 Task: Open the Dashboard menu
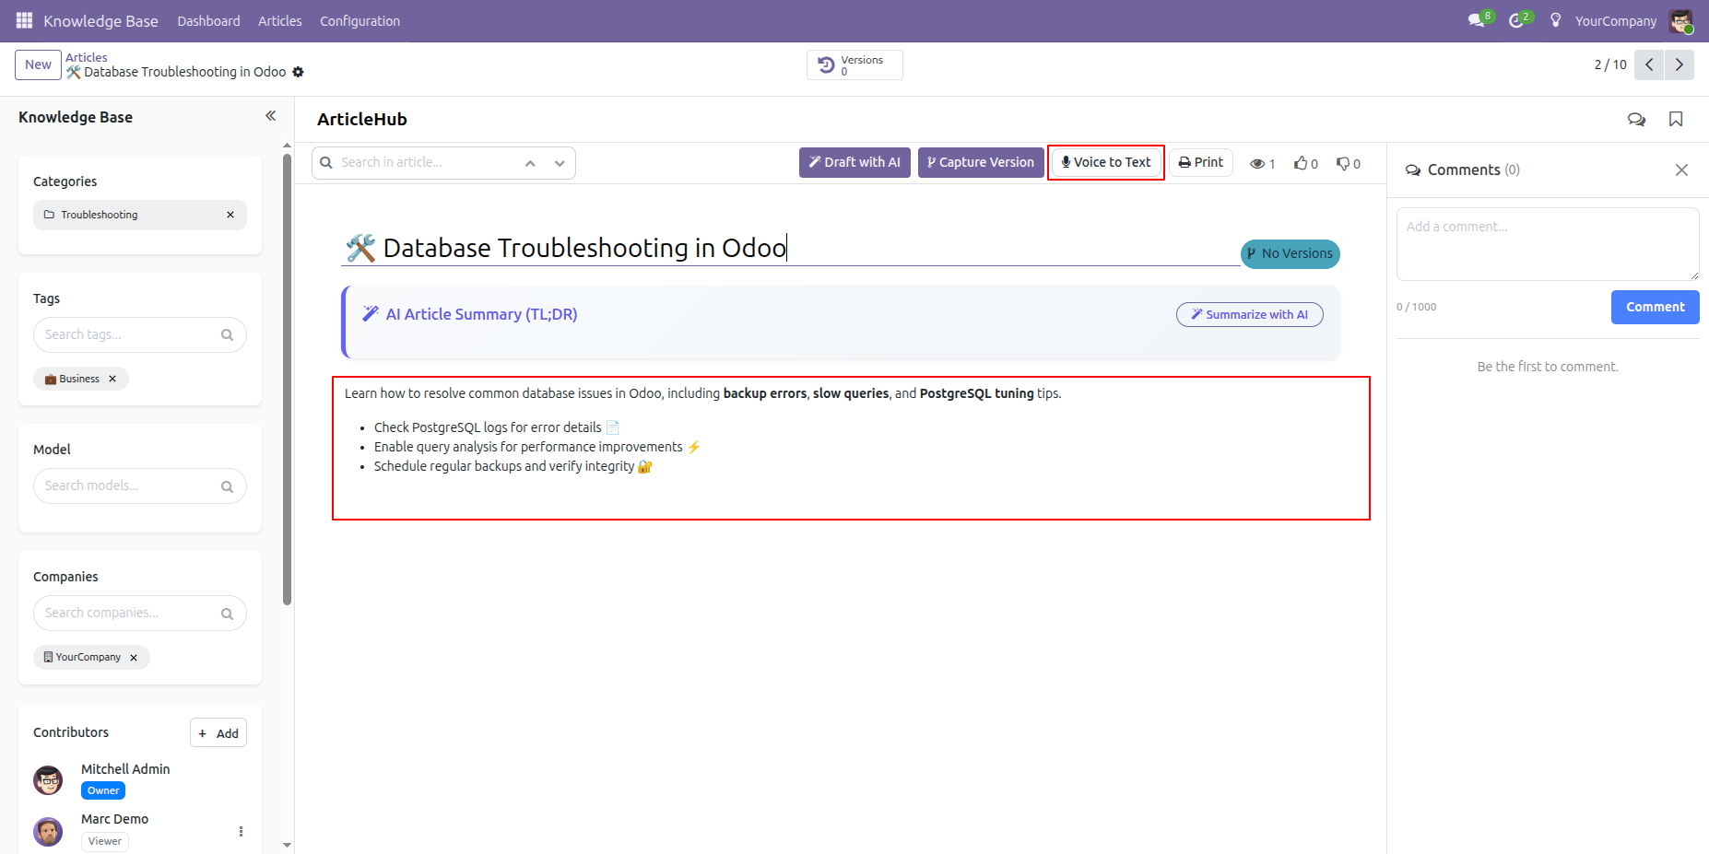pyautogui.click(x=208, y=20)
